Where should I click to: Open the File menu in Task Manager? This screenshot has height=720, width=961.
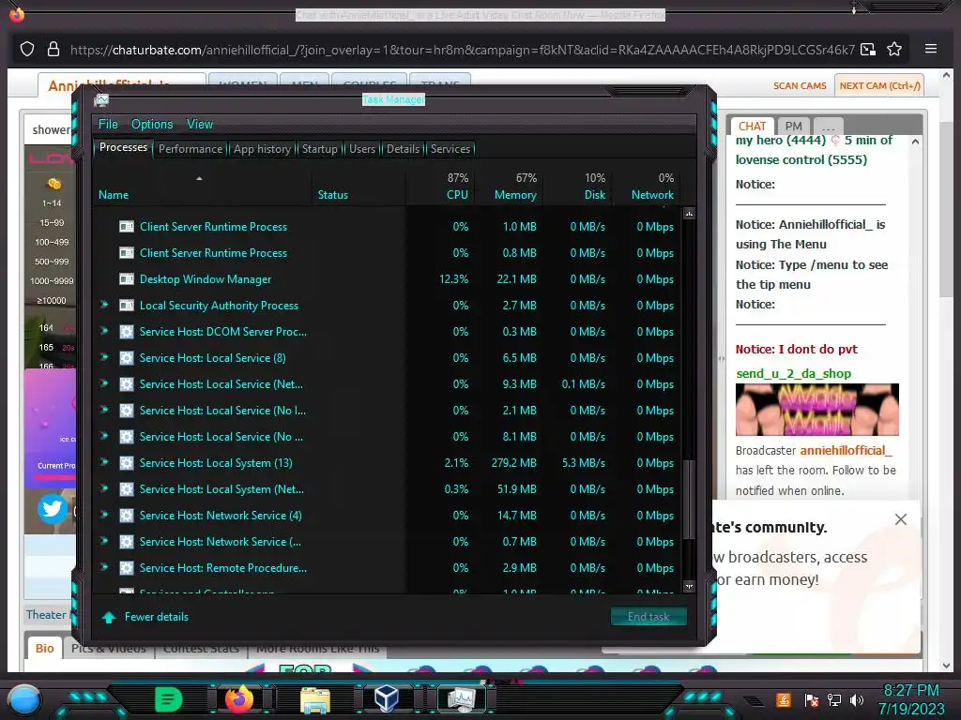(x=108, y=125)
